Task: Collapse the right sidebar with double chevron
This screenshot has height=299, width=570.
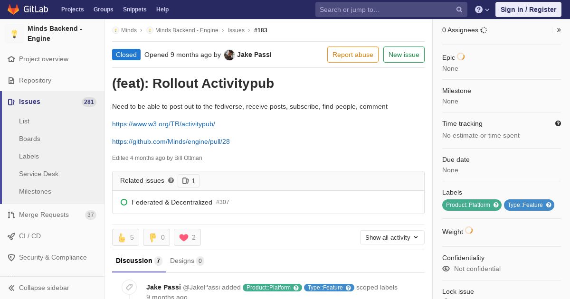Action: [559, 30]
